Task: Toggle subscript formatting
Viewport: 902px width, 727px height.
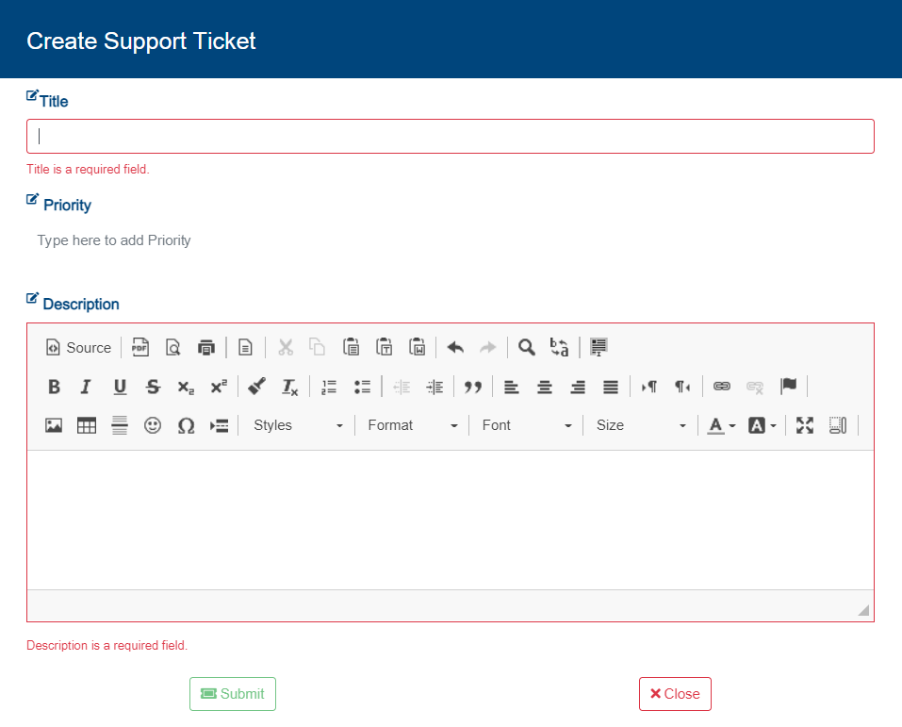Action: click(x=186, y=387)
